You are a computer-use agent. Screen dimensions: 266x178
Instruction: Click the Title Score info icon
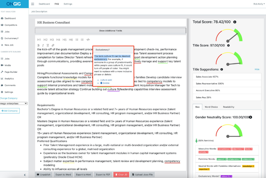[228, 46]
